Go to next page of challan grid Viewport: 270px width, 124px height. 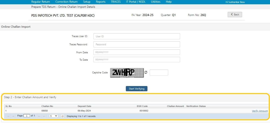(39, 116)
